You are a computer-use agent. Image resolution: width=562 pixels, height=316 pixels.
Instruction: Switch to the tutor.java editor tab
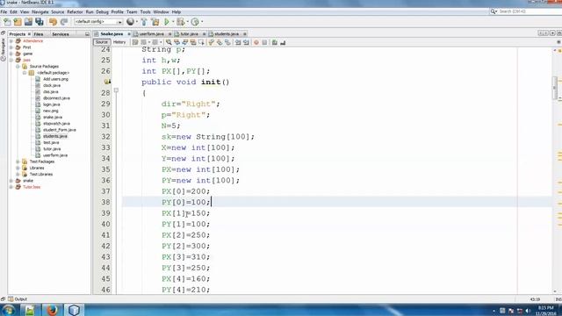pos(190,34)
